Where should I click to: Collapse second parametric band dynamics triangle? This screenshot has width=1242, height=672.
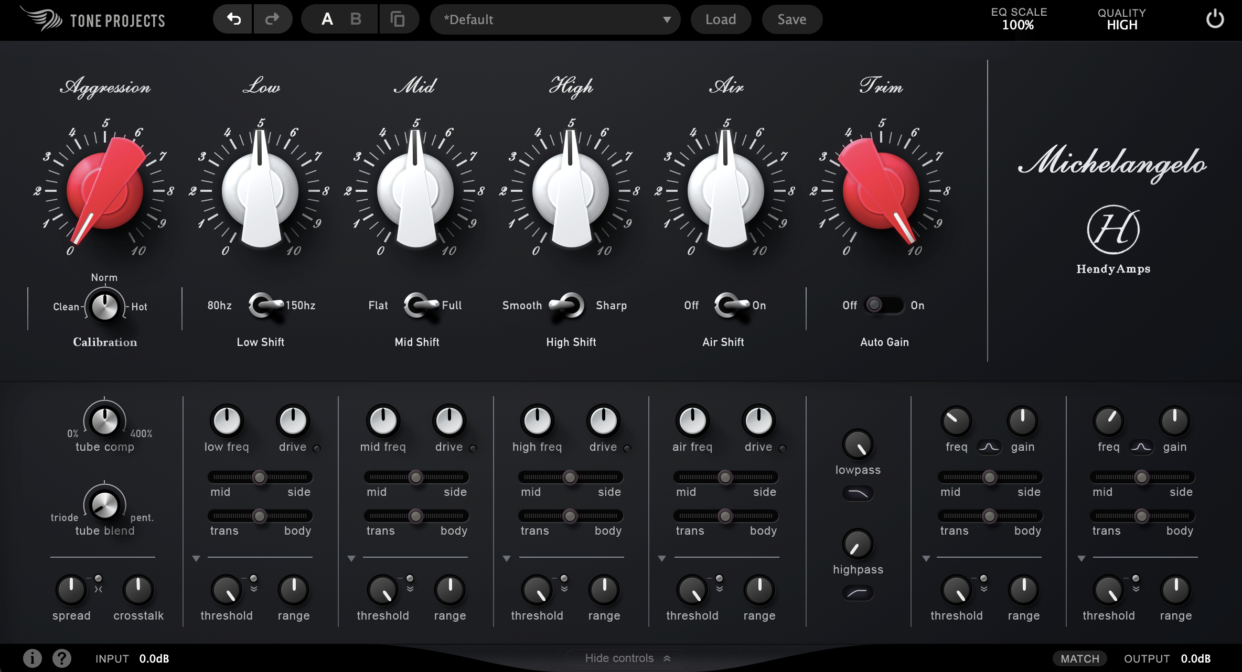(1082, 559)
